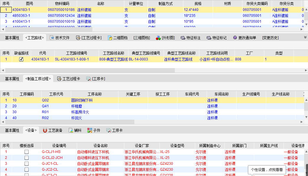Open the 技术文件 tab icon

coord(52,38)
